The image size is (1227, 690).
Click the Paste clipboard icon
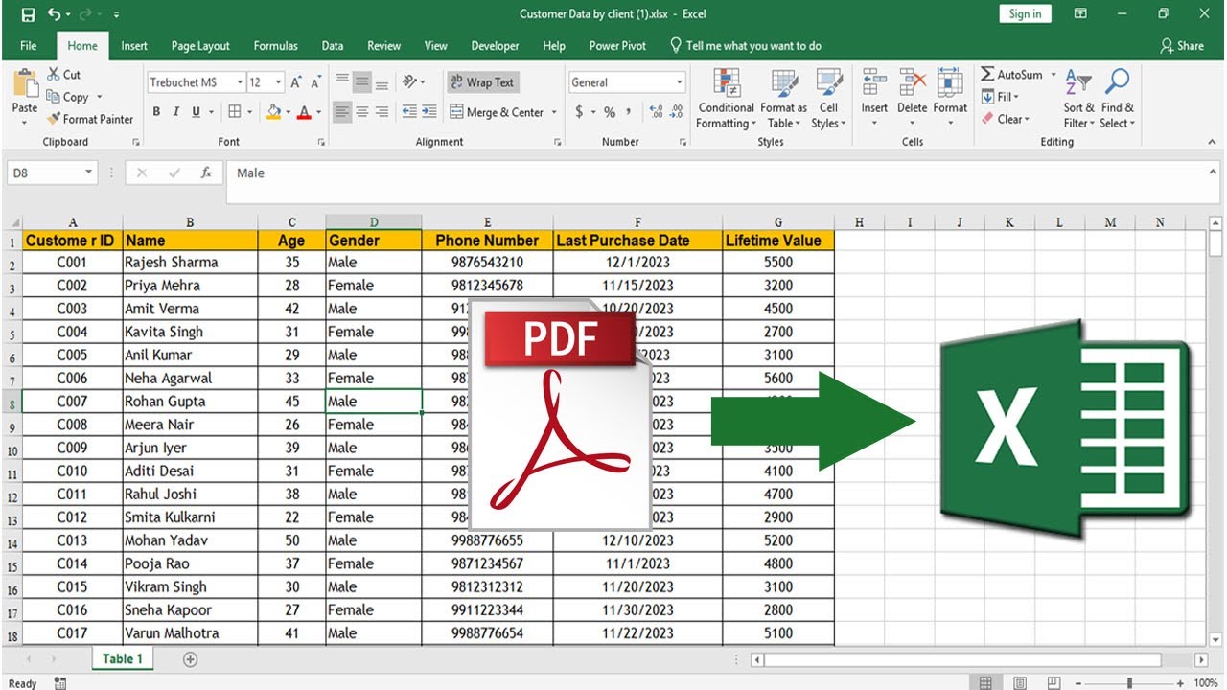[x=25, y=85]
